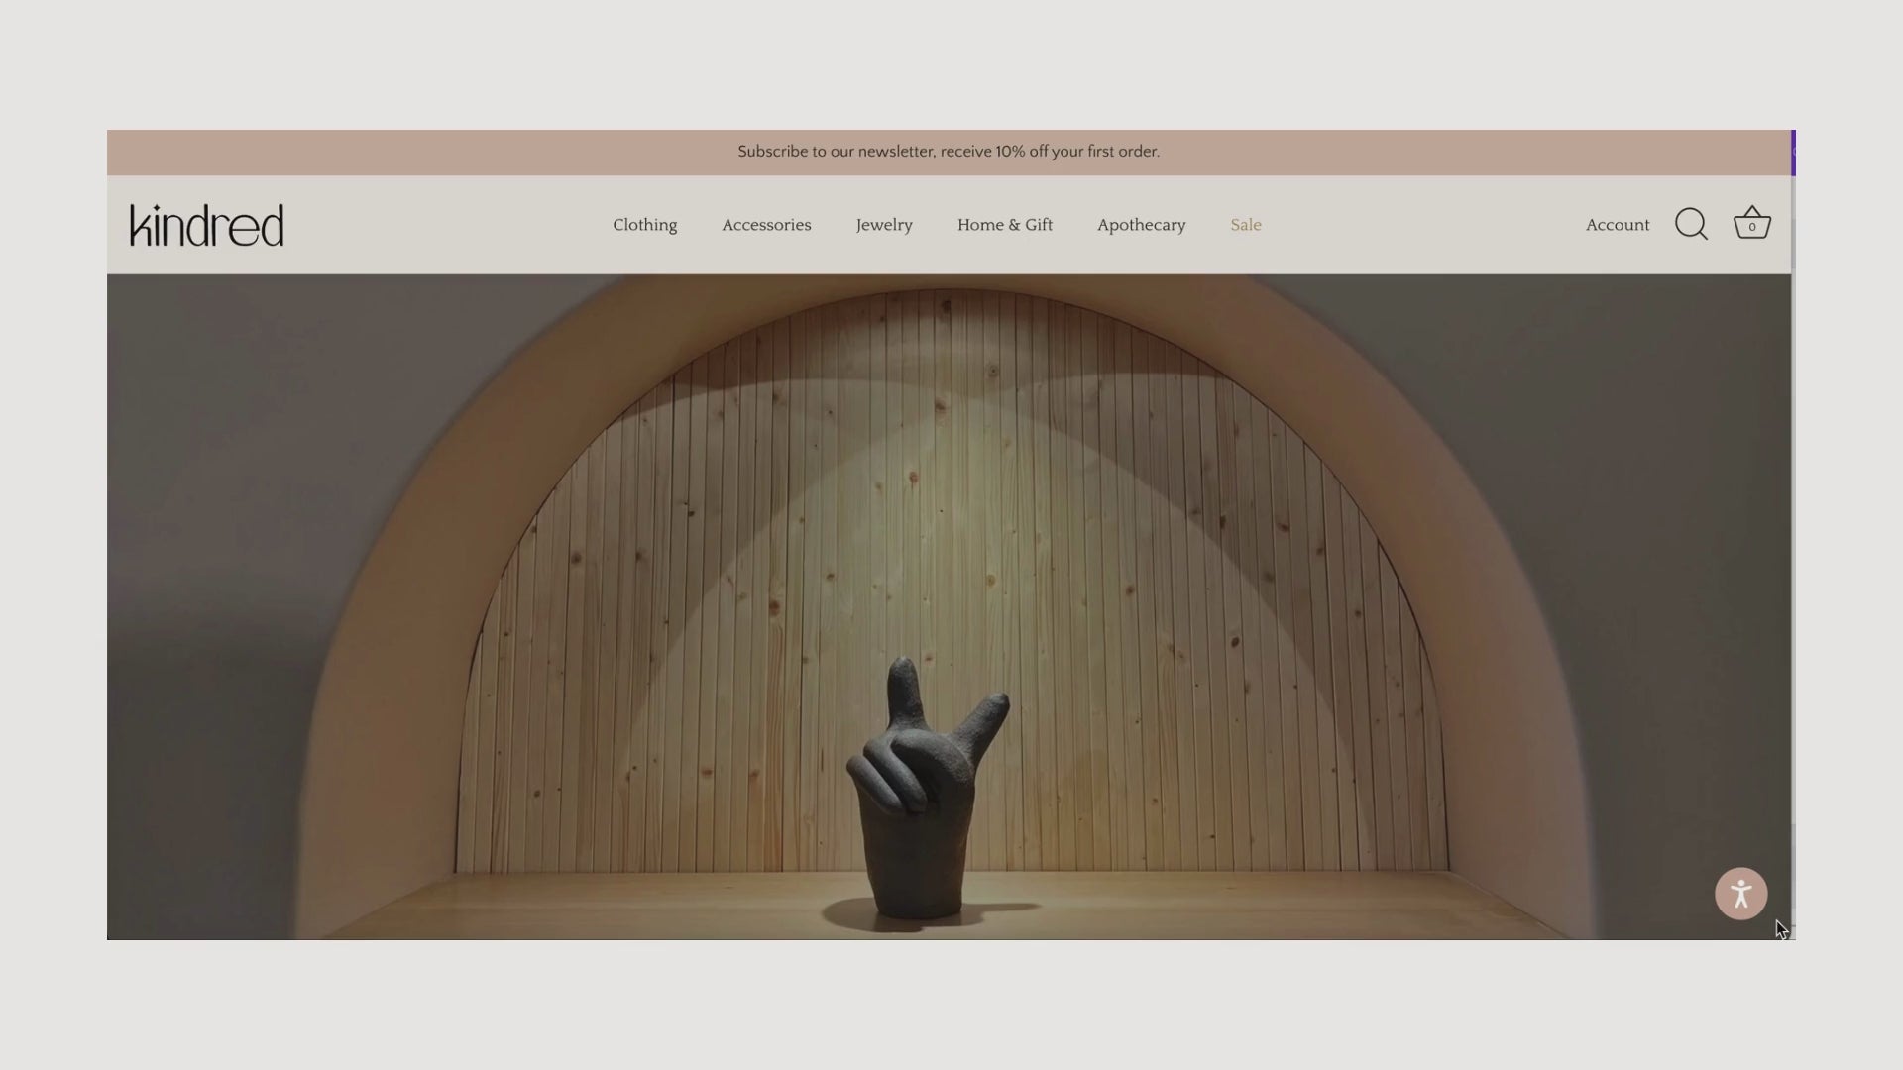Click the basket item count zero
The image size is (1903, 1070).
pyautogui.click(x=1751, y=228)
